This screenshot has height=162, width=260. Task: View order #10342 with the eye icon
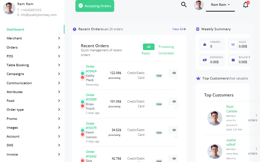coord(174,159)
